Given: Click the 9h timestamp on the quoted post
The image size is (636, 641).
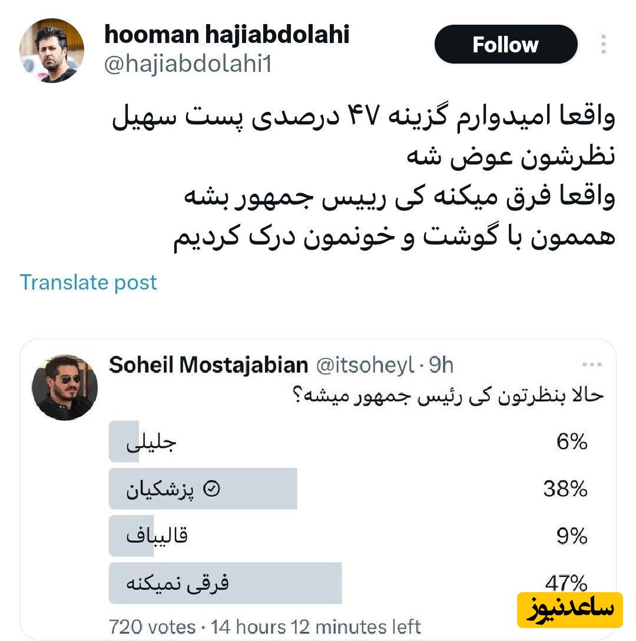Looking at the screenshot, I should coord(441,366).
